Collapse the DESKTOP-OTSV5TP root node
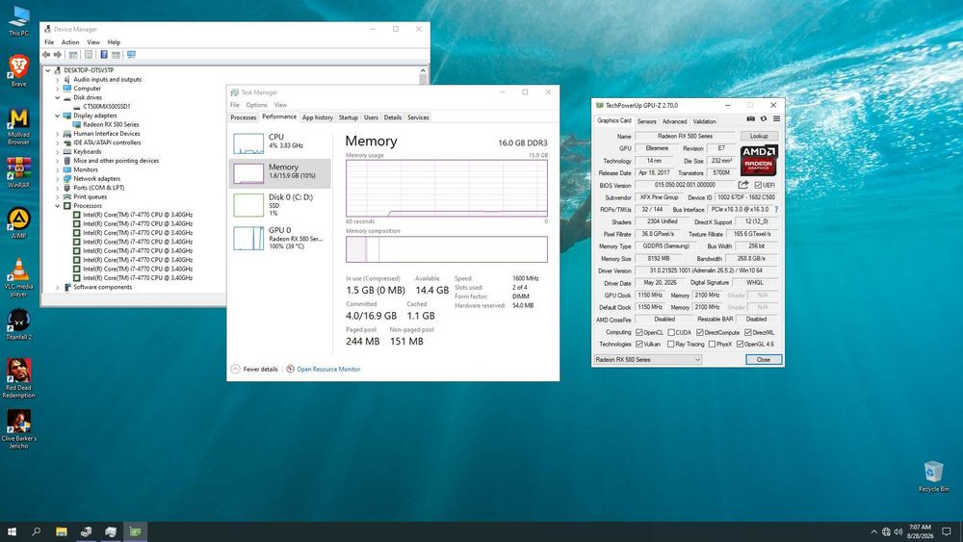The height and width of the screenshot is (542, 963). click(48, 70)
